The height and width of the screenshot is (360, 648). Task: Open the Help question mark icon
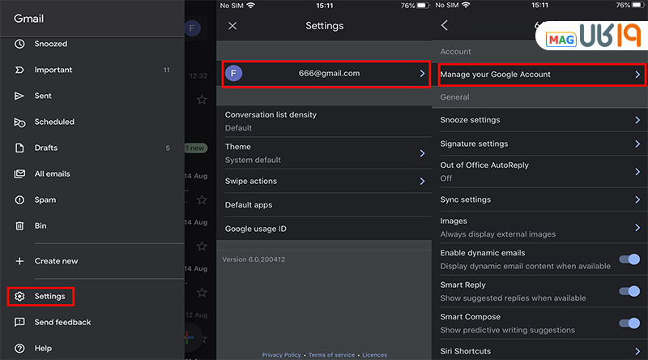point(19,349)
